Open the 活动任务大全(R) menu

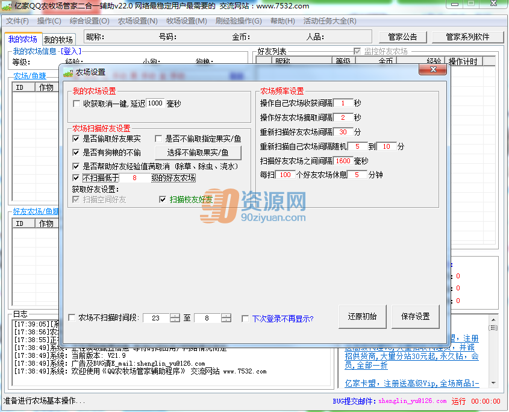(330, 21)
